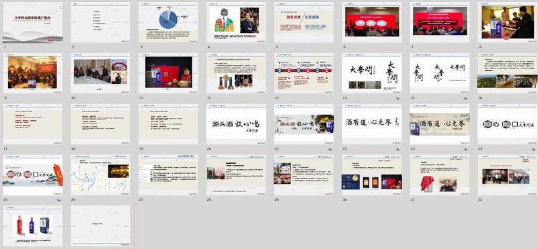Select slide 32 with two group photos
Image resolution: width=538 pixels, height=249 pixels.
(507, 175)
